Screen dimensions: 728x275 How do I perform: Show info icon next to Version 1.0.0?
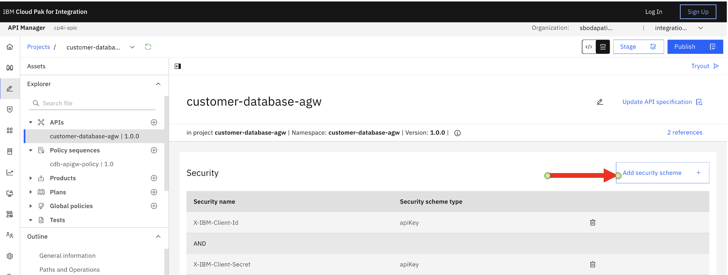(x=457, y=133)
